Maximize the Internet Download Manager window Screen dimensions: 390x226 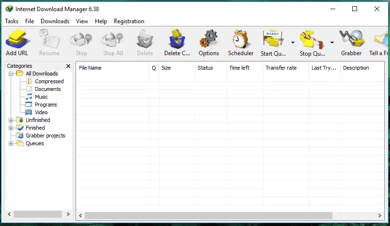point(355,9)
